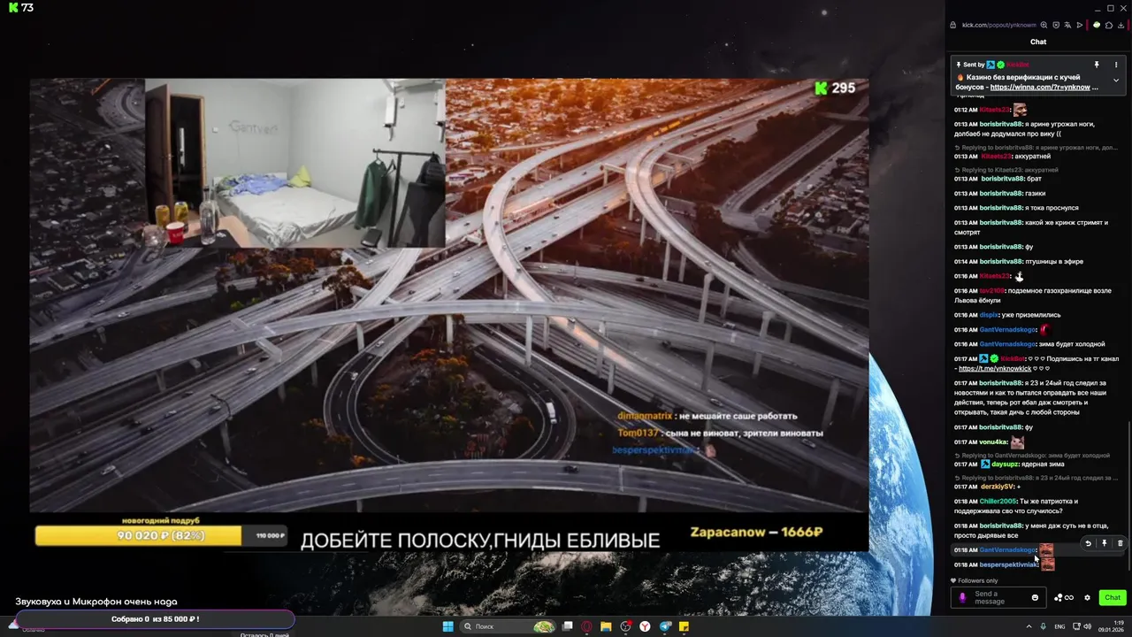Click the 'Собрано 0 из 85 000 ₽' goal bar
The image size is (1132, 637).
point(156,619)
